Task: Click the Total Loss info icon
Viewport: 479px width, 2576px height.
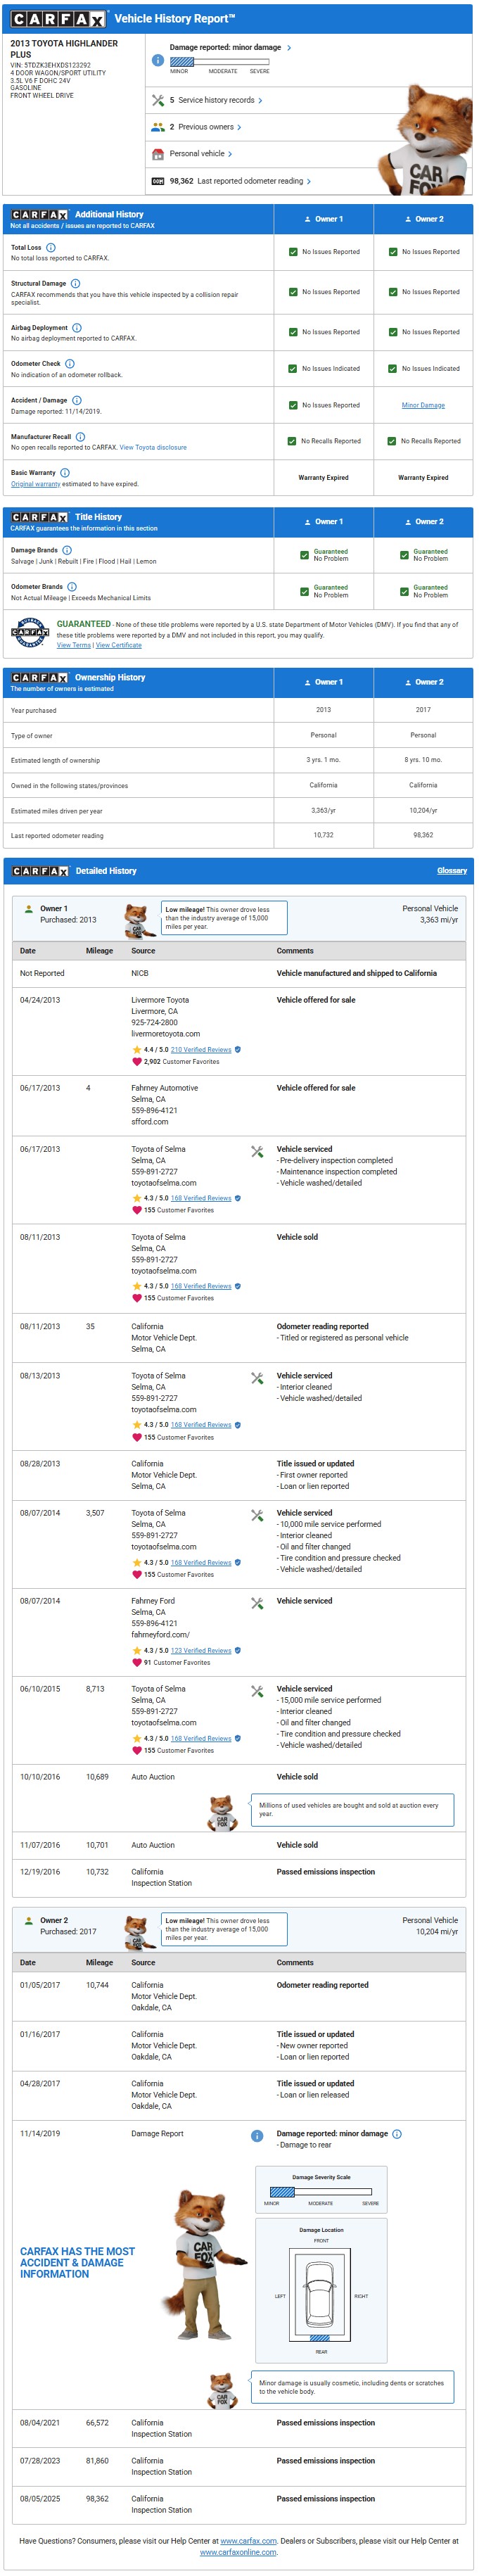Action: (x=51, y=247)
